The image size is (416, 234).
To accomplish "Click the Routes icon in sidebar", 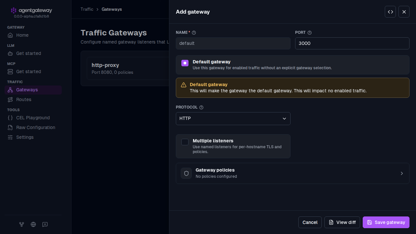I will point(10,99).
